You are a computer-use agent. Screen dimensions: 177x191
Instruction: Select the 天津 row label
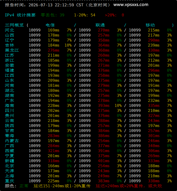(x=10, y=171)
